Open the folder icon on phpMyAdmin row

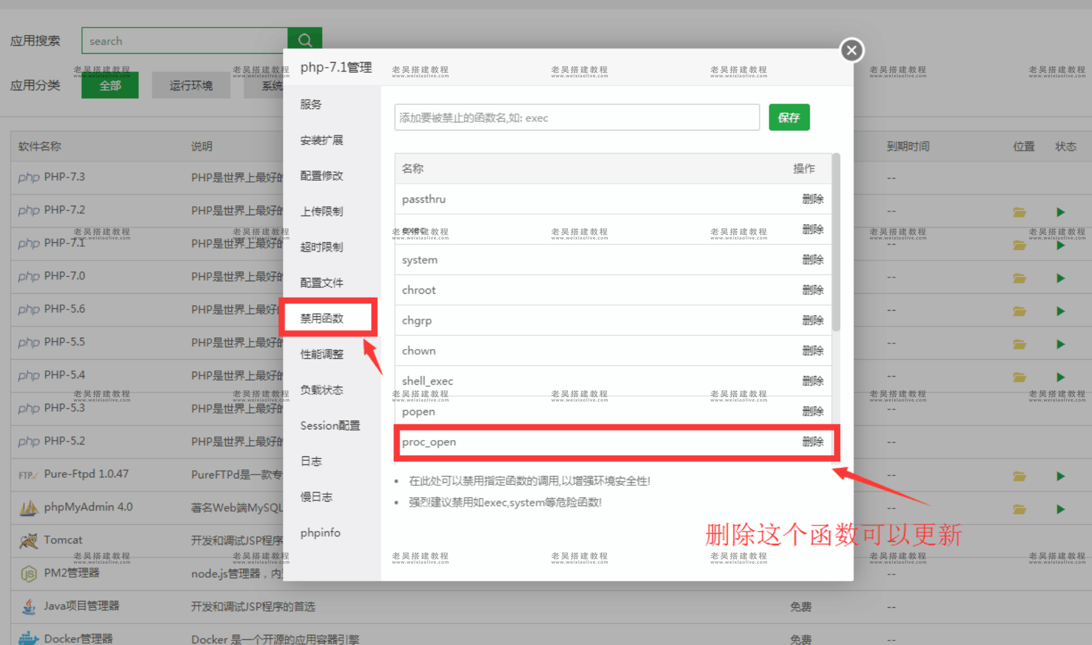coord(1019,508)
